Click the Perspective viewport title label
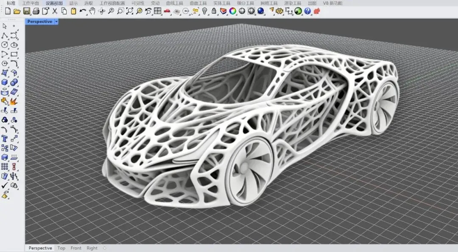The width and height of the screenshot is (458, 252). point(40,21)
